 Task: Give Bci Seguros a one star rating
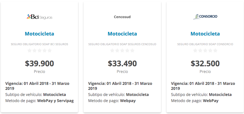click(x=30, y=50)
